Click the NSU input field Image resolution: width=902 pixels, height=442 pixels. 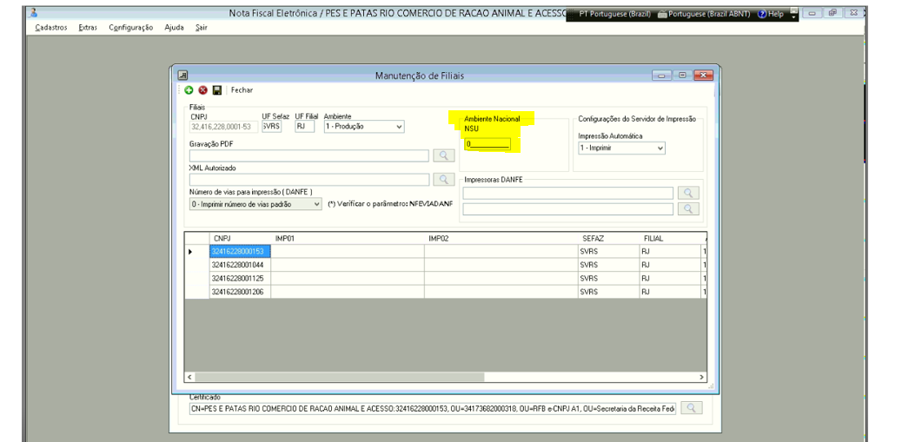pos(487,144)
